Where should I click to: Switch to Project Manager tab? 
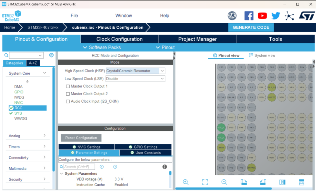[x=197, y=39]
